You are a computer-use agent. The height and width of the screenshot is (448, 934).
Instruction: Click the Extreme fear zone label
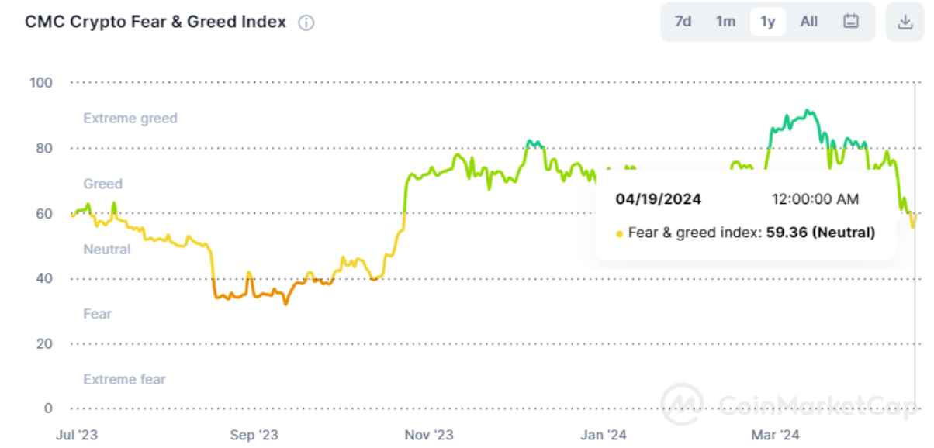point(124,379)
